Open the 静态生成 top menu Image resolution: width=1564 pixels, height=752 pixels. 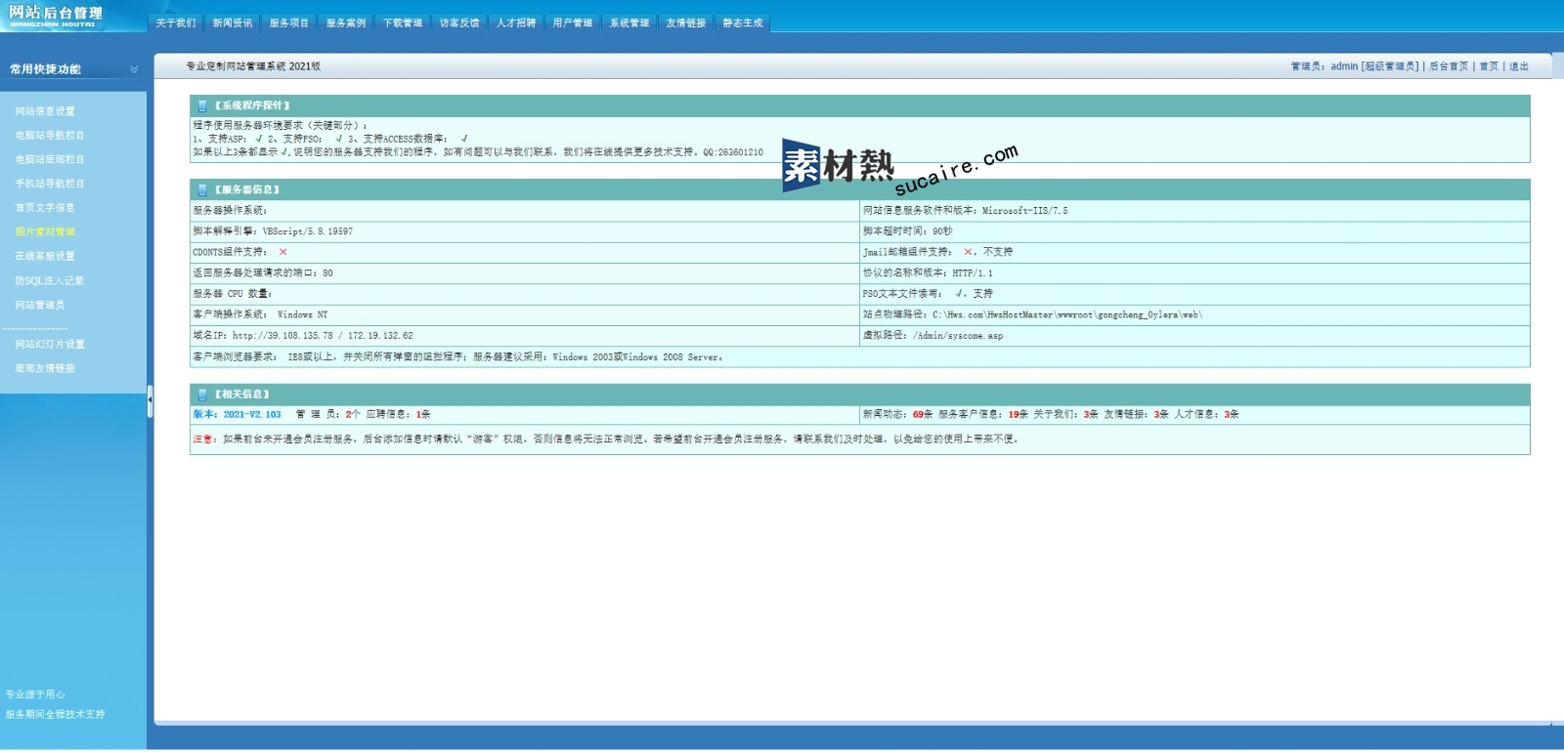[x=743, y=22]
